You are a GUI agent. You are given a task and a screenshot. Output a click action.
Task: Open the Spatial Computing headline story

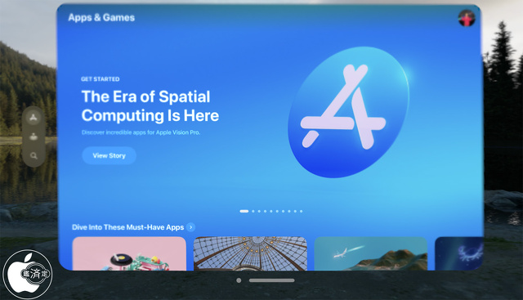(x=150, y=105)
